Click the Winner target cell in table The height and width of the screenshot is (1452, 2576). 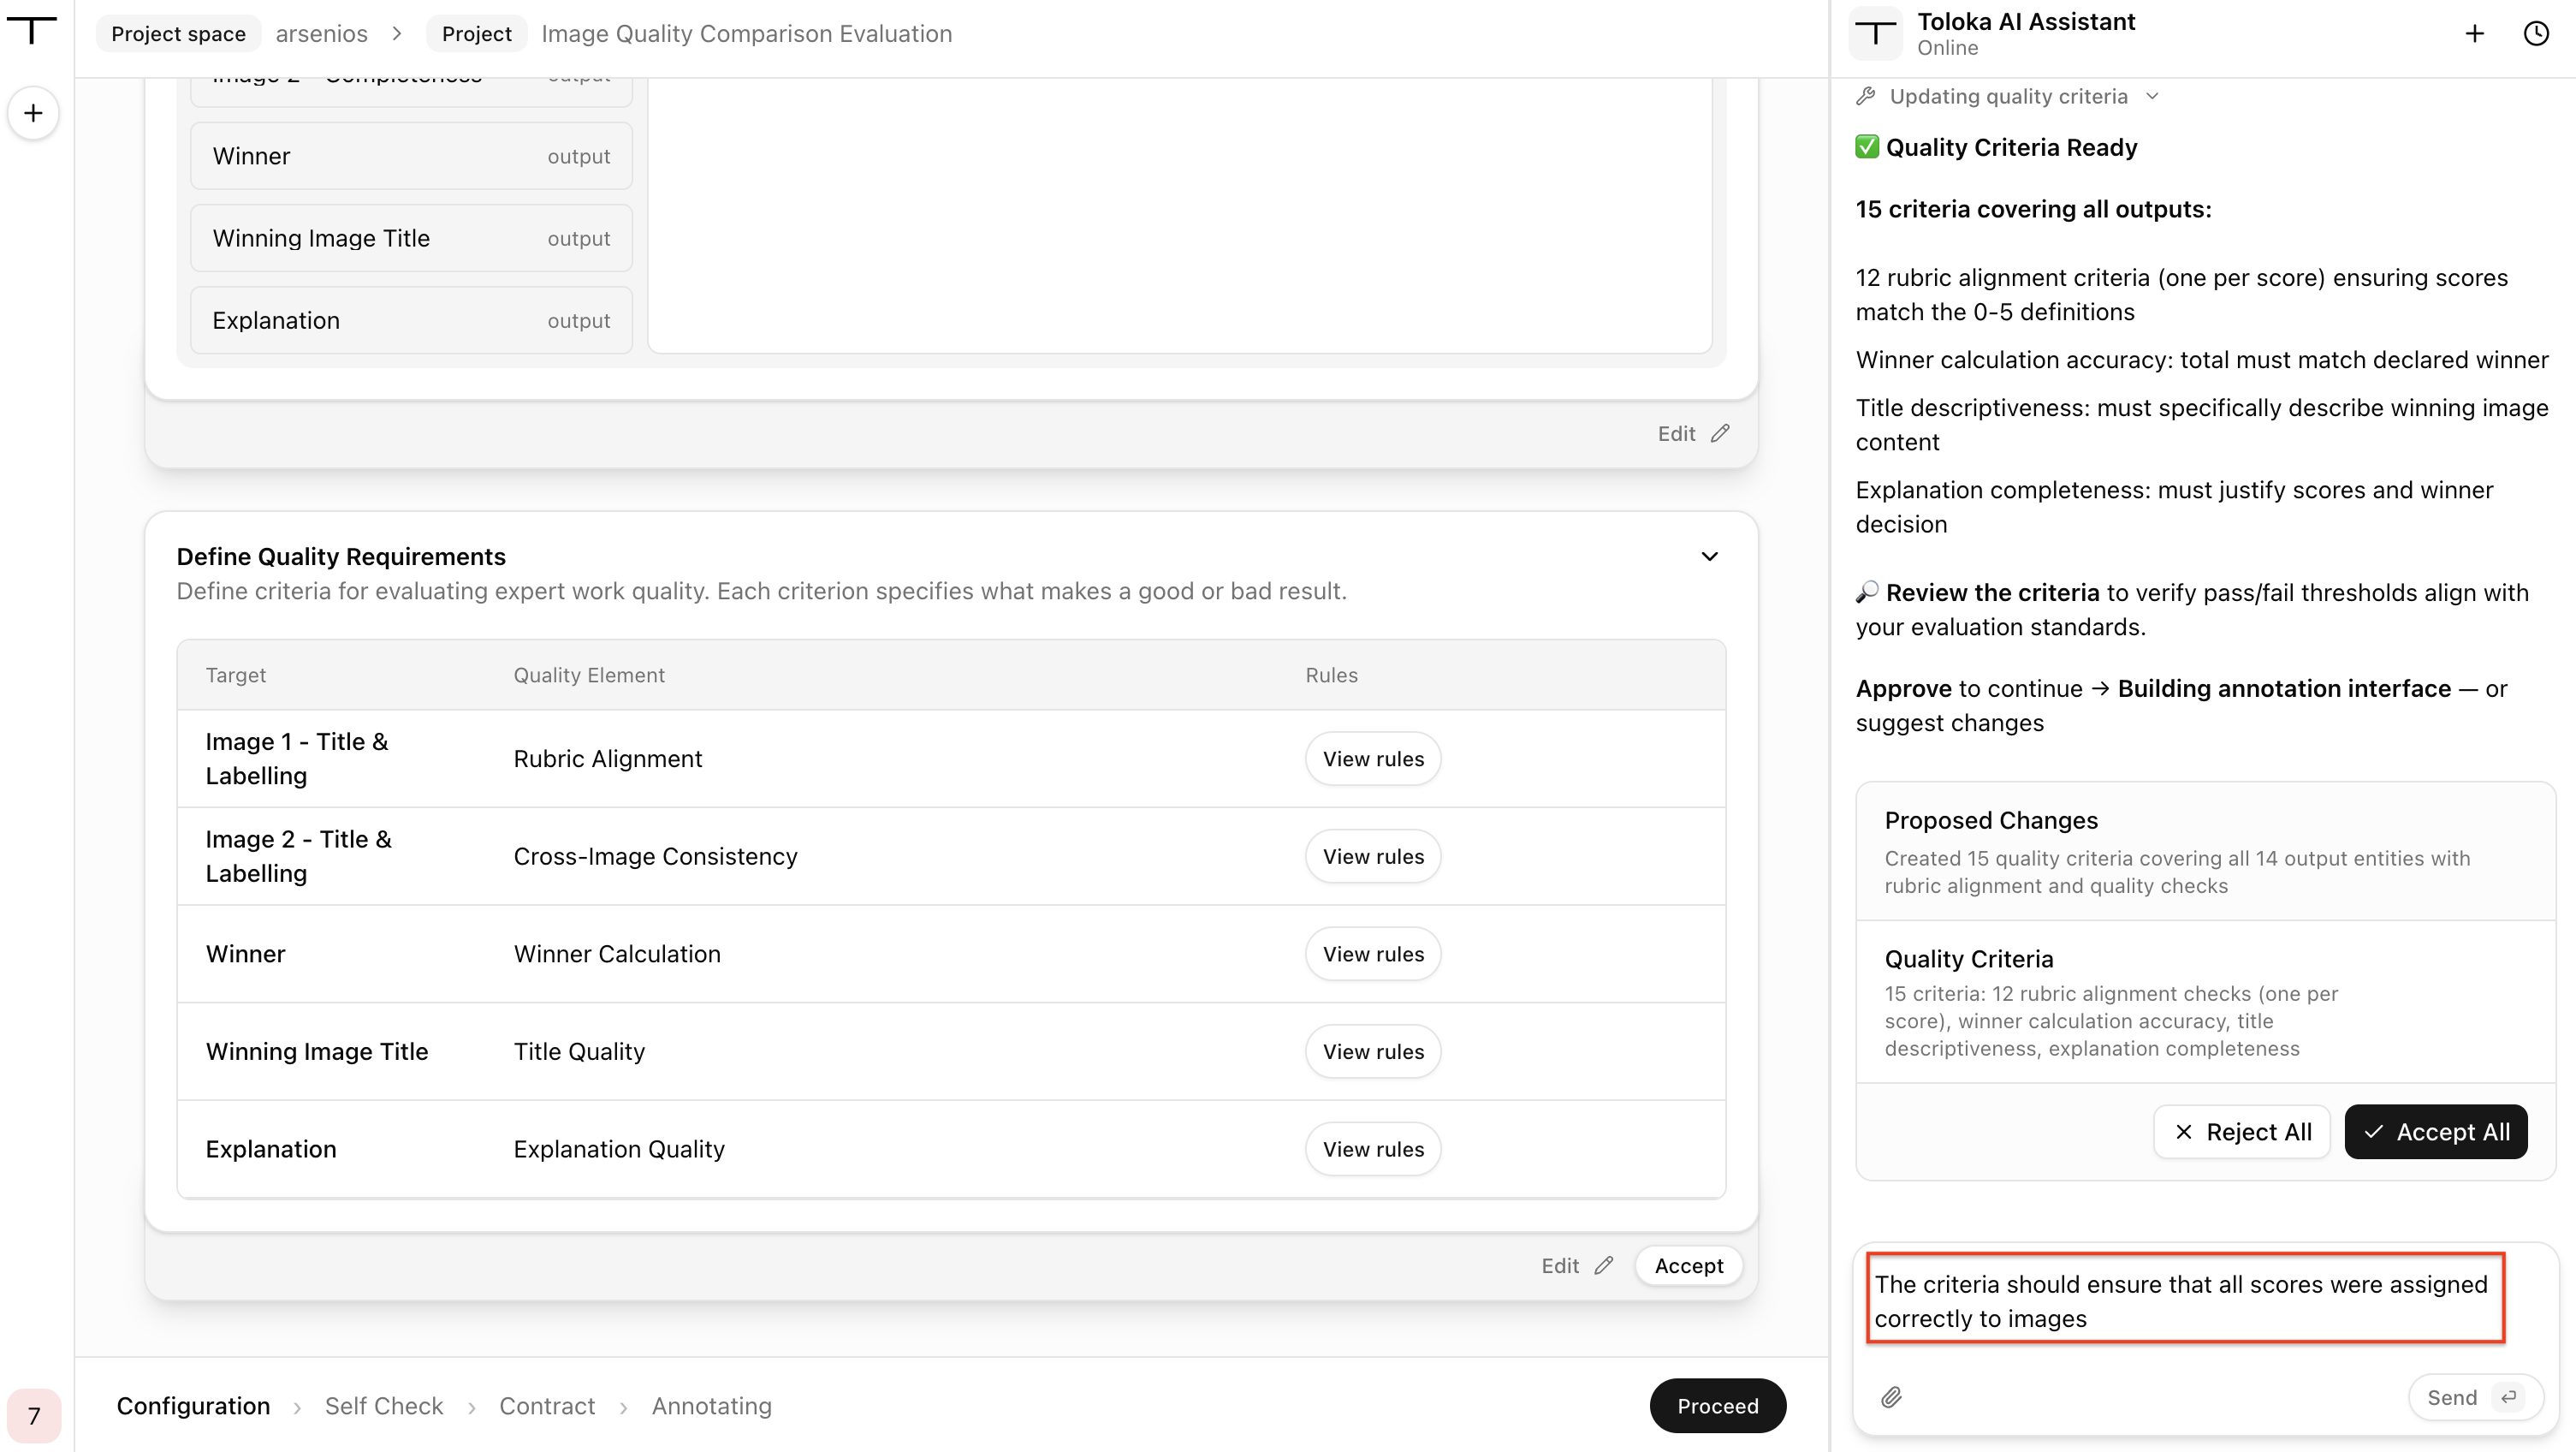pyautogui.click(x=246, y=954)
